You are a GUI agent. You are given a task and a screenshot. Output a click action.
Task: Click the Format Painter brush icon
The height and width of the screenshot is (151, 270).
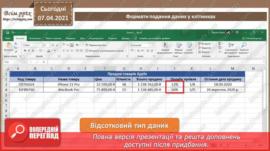pos(16,52)
